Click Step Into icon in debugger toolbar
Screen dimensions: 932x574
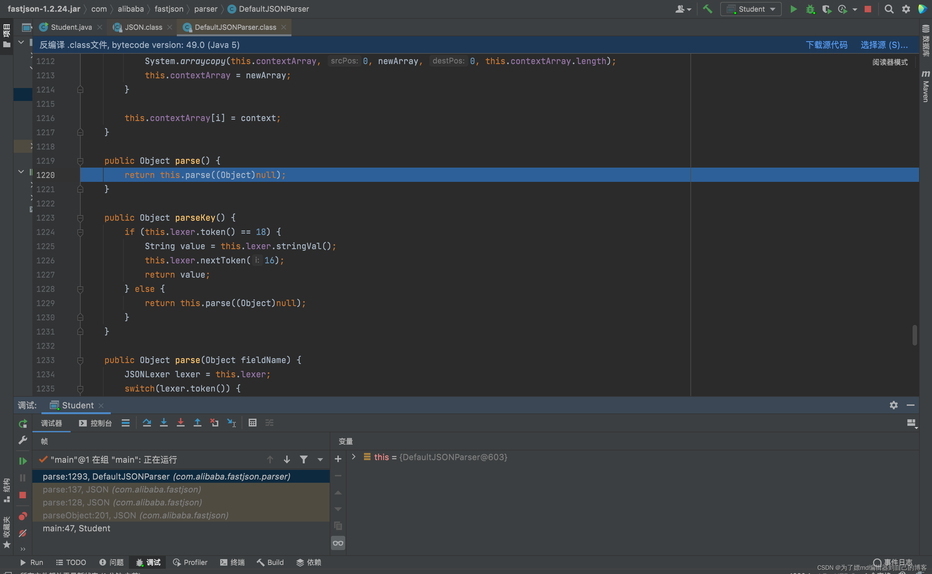click(x=164, y=423)
